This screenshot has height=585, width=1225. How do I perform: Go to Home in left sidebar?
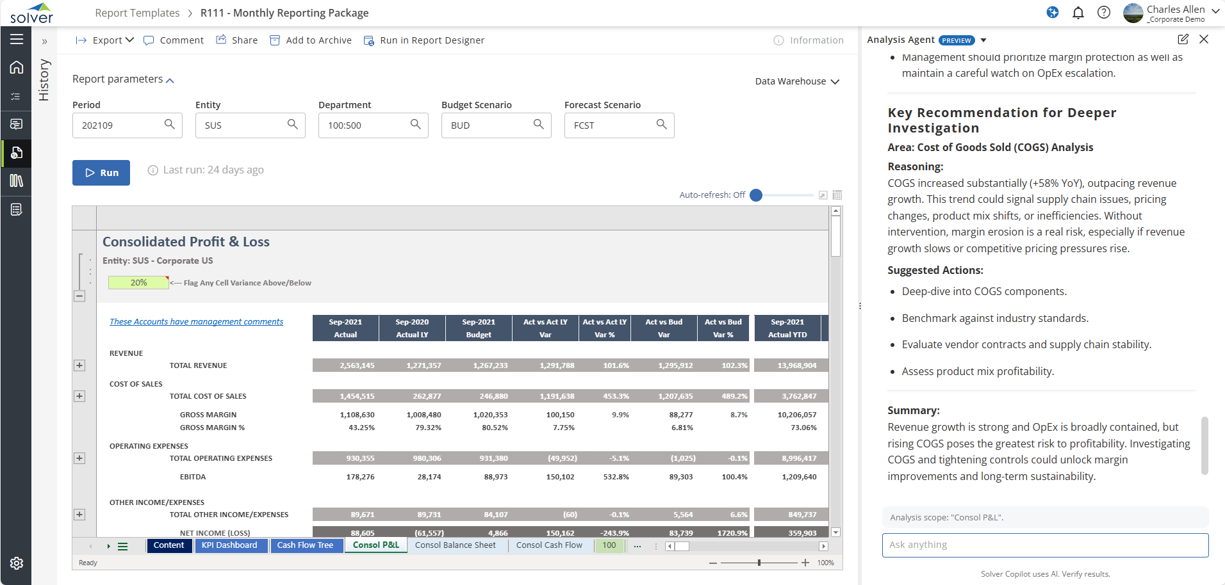(17, 67)
